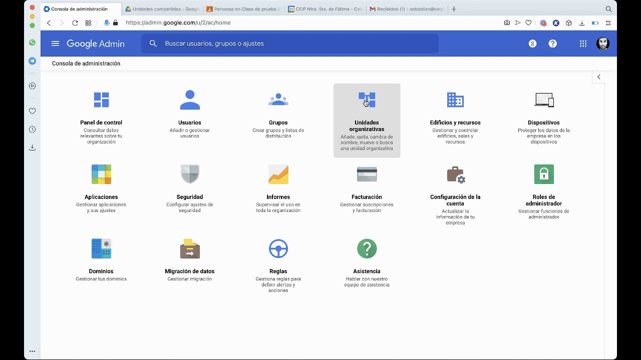Viewport: 641px width, 360px height.
Task: Open a new browser tab
Action: tap(454, 9)
